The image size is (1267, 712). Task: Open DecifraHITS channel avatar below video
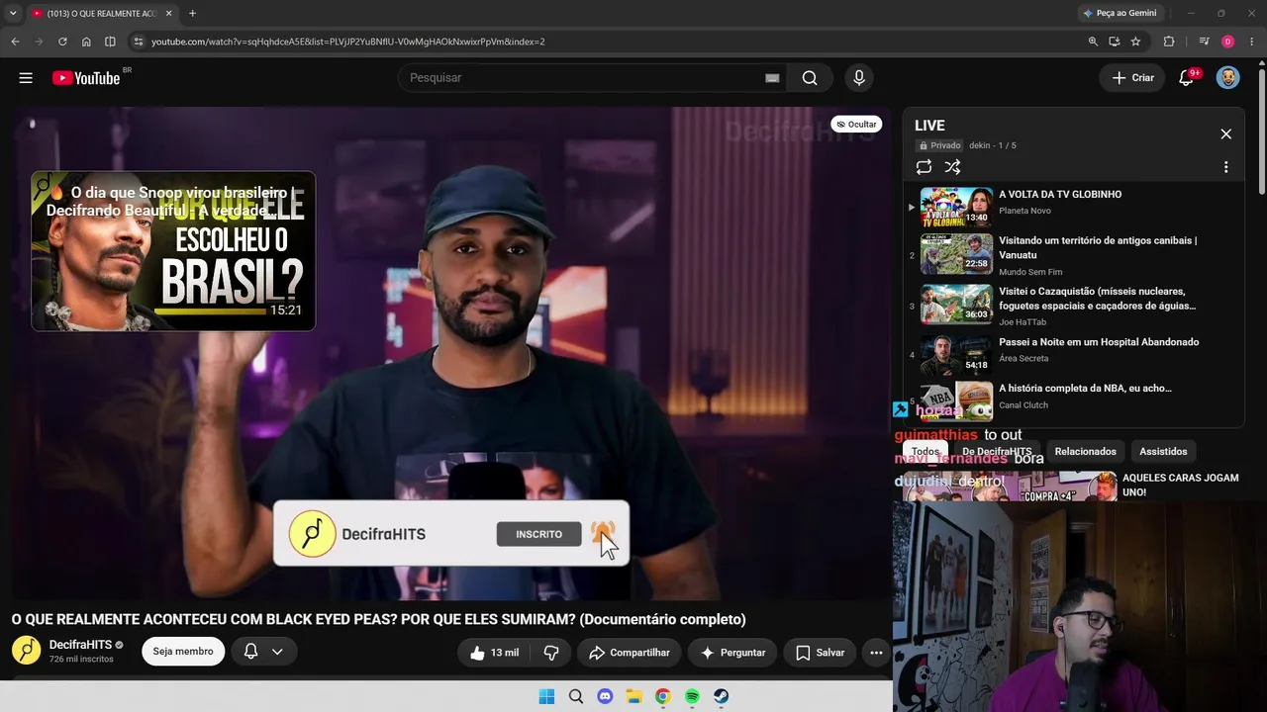pos(27,651)
